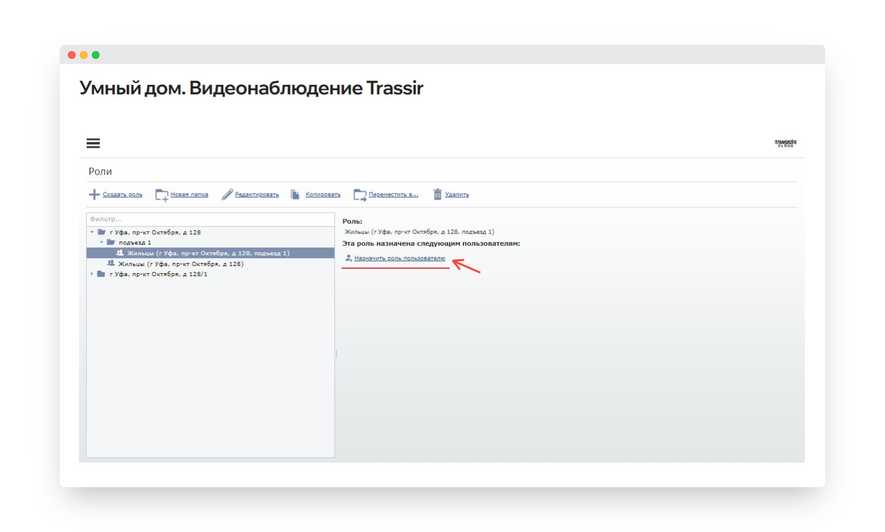Click the group icon of the highlighted Жильцы role

pos(120,253)
